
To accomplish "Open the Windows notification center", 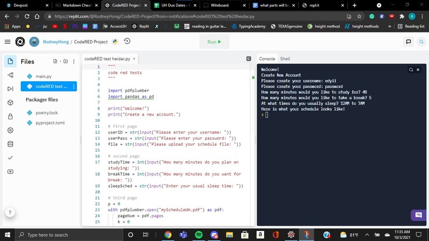I will [x=418, y=235].
